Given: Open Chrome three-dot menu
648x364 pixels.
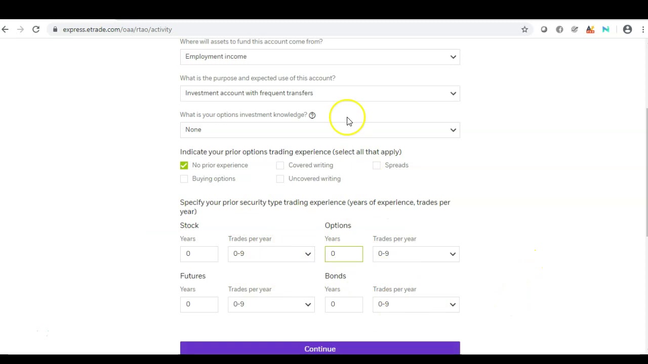Looking at the screenshot, I should point(643,30).
